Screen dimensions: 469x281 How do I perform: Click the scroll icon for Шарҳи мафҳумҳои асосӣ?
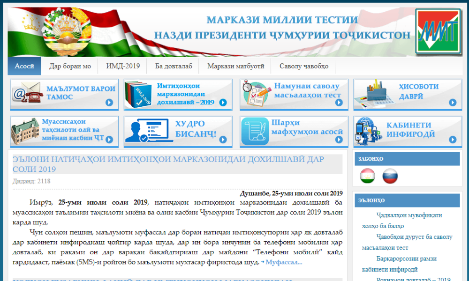click(x=255, y=132)
